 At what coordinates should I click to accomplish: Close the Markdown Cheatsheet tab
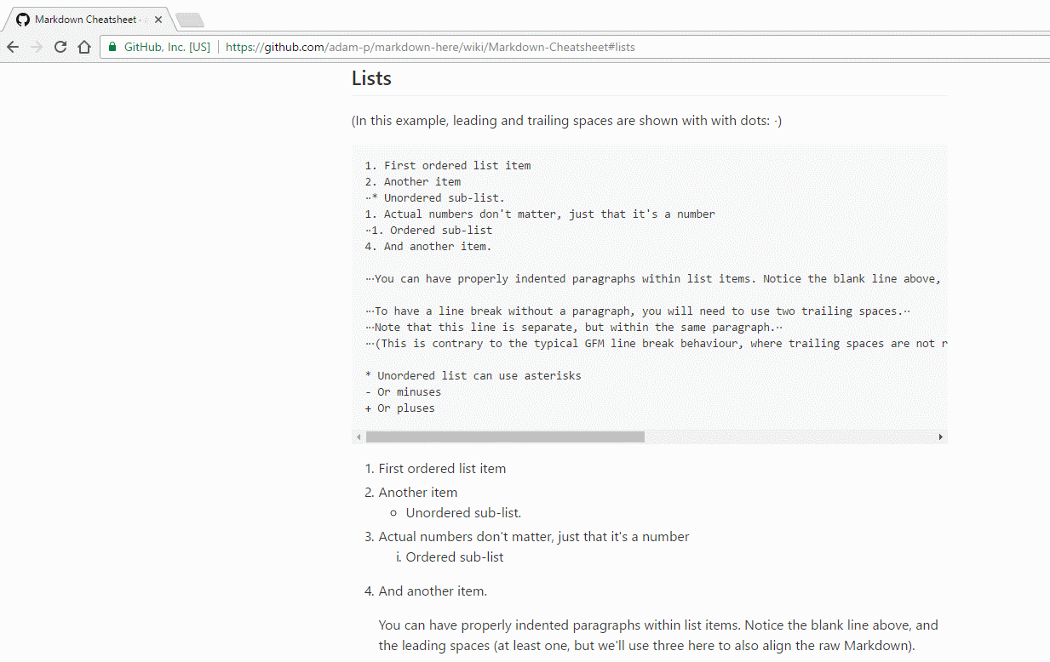(158, 20)
